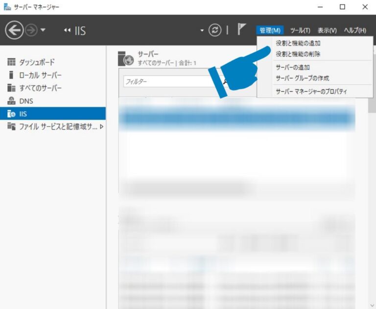
Task: Select the highlighted IIS sidebar entry
Action: click(x=53, y=114)
